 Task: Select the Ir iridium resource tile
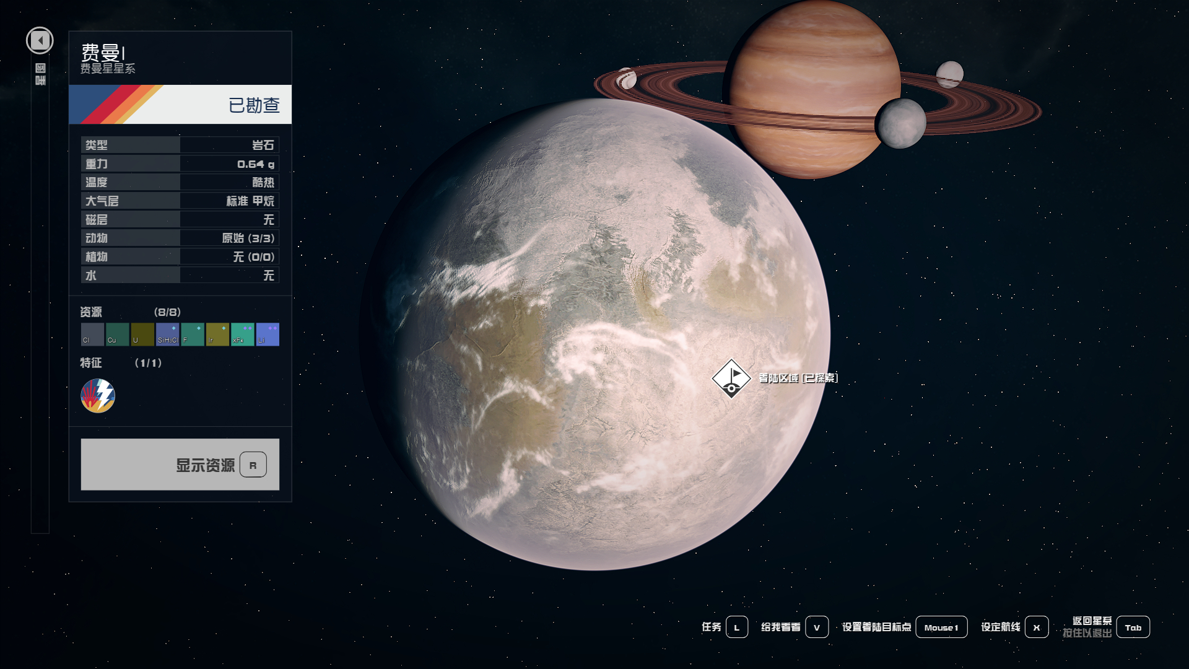tap(217, 334)
